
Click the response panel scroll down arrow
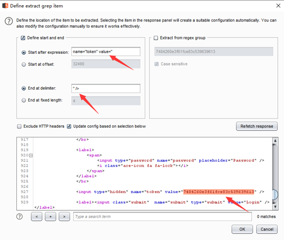pyautogui.click(x=275, y=207)
